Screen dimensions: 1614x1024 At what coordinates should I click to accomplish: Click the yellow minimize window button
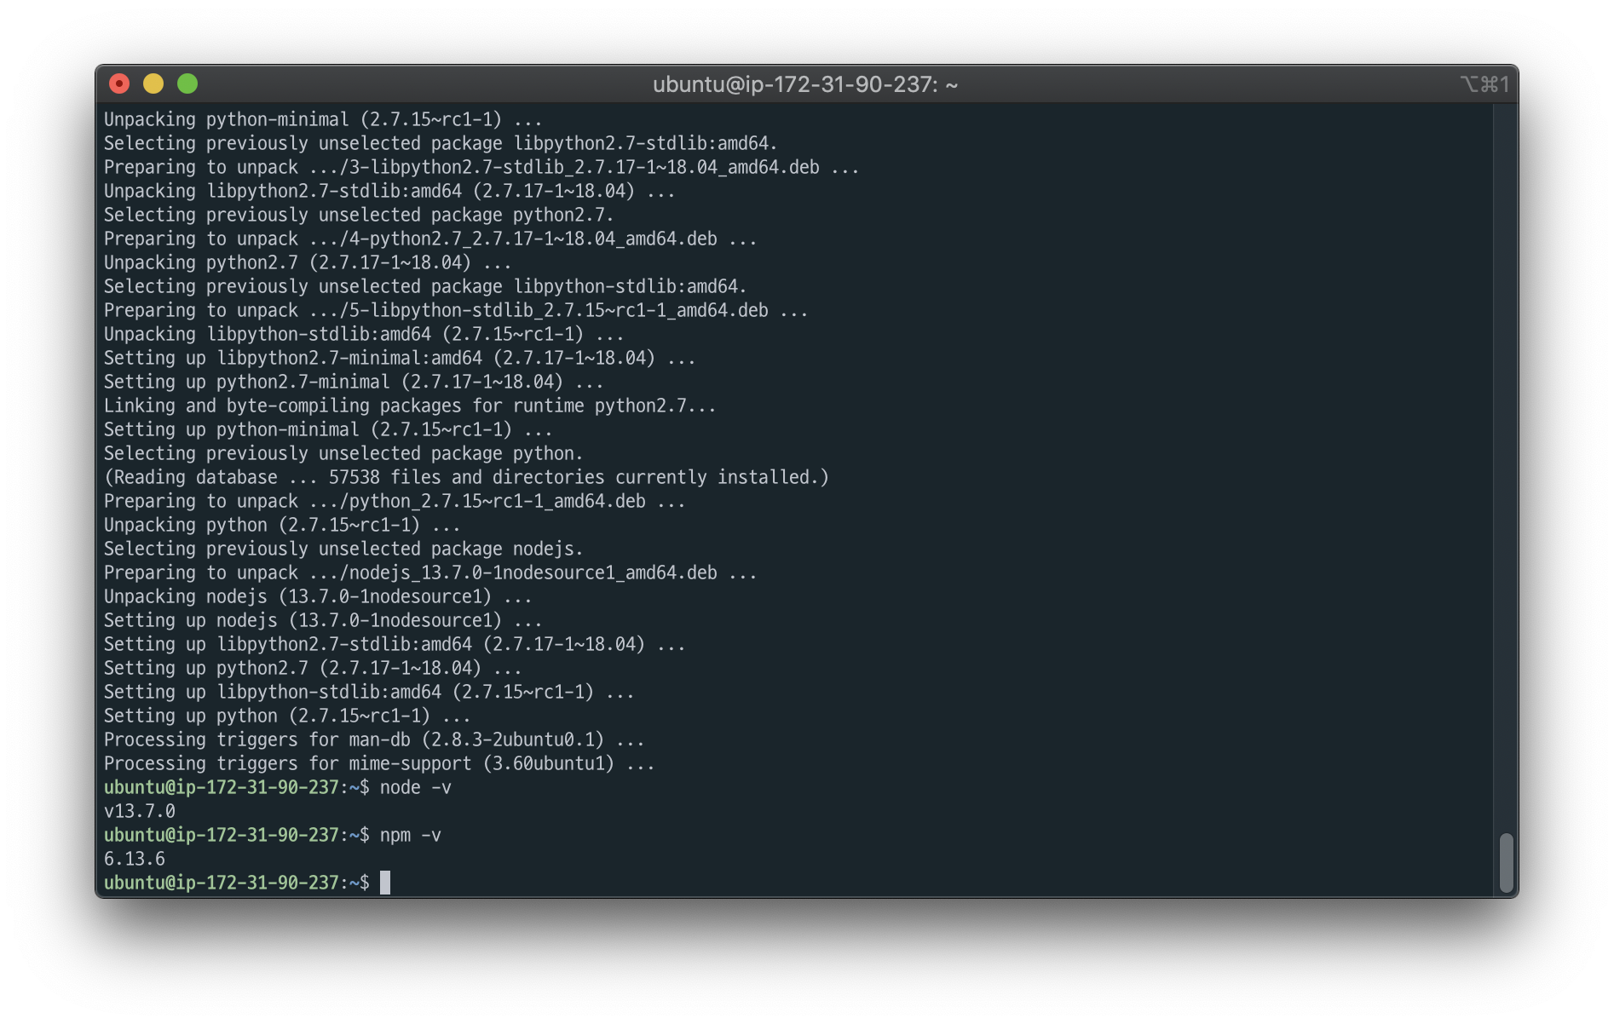point(153,83)
